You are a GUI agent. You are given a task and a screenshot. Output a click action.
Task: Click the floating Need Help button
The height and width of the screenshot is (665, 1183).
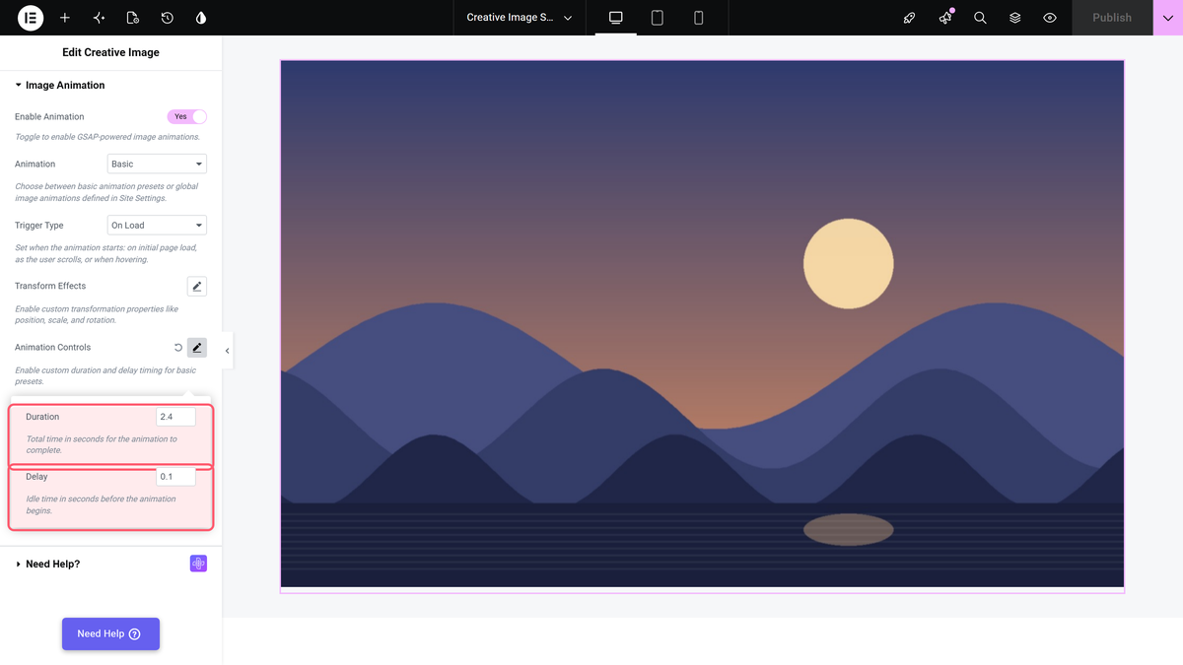click(110, 633)
